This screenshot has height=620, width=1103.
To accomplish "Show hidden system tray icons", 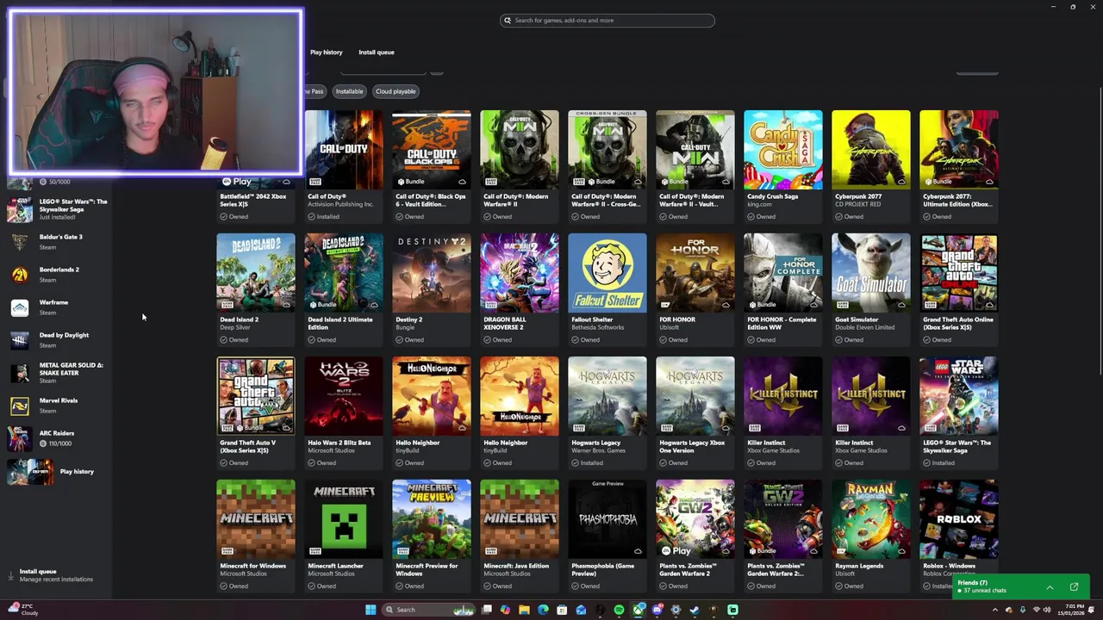I will point(995,610).
